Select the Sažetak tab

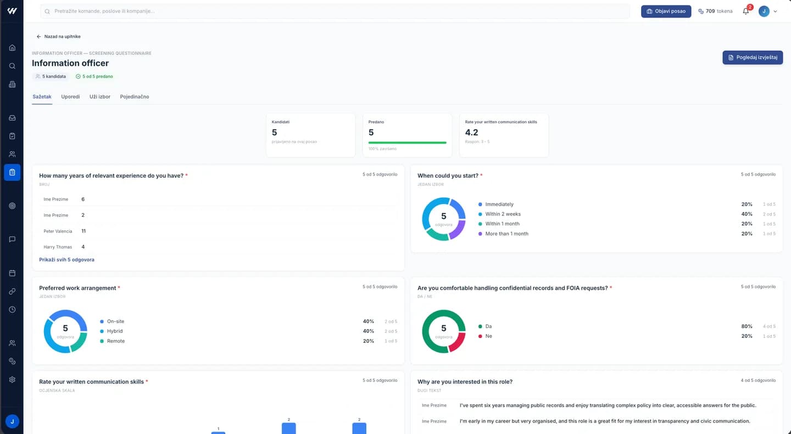click(42, 97)
